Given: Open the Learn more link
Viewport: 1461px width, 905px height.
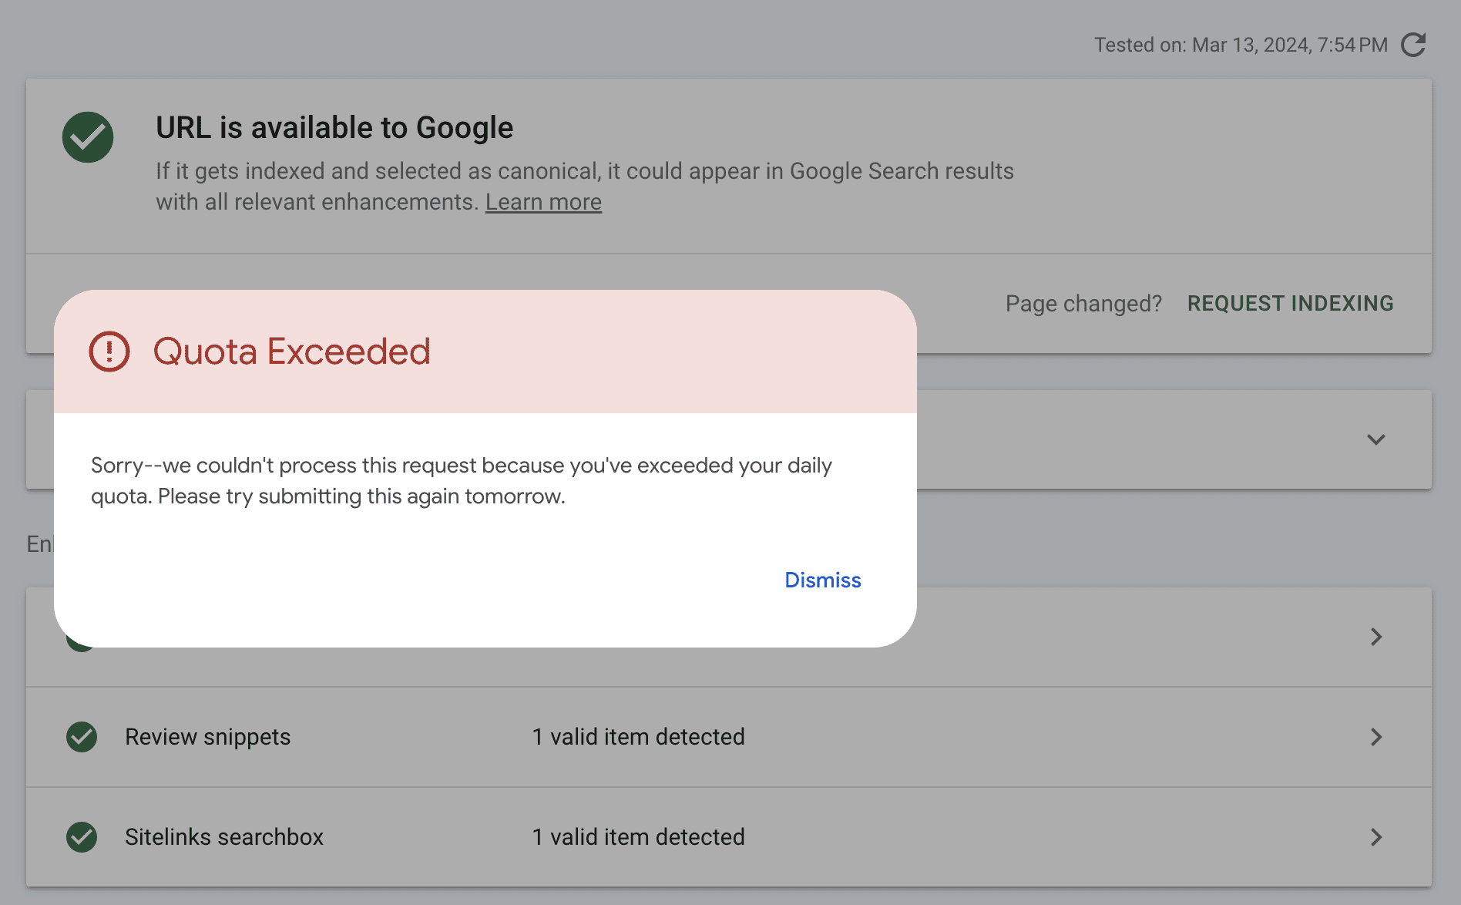Looking at the screenshot, I should pos(543,202).
